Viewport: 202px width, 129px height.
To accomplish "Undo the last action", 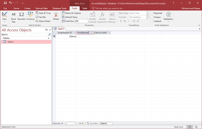I will point(10,3).
